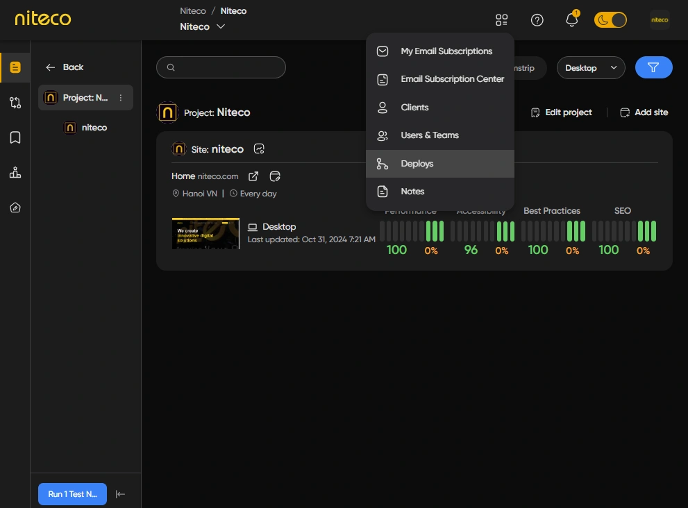Open the Desktop page screenshot thumbnail

click(x=205, y=233)
